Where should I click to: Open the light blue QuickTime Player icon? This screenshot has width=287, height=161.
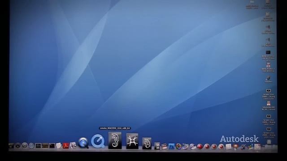[x=98, y=141]
